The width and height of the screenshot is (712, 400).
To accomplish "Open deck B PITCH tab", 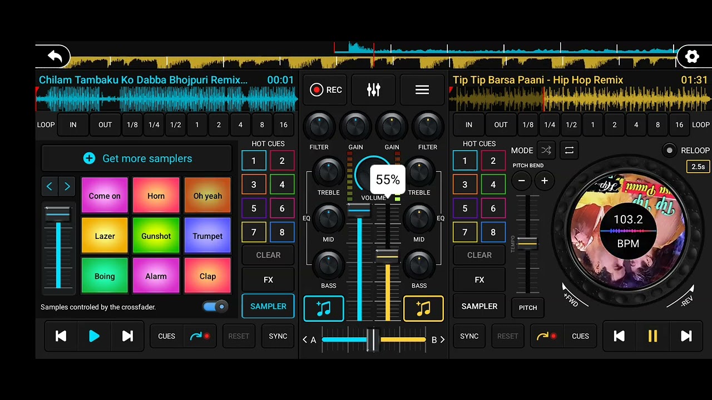I will click(x=528, y=307).
